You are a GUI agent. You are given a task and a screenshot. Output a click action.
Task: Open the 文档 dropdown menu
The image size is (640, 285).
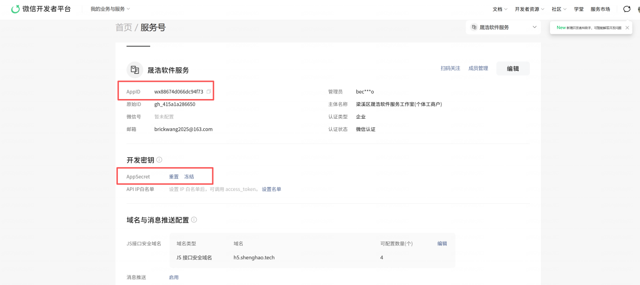pos(499,9)
